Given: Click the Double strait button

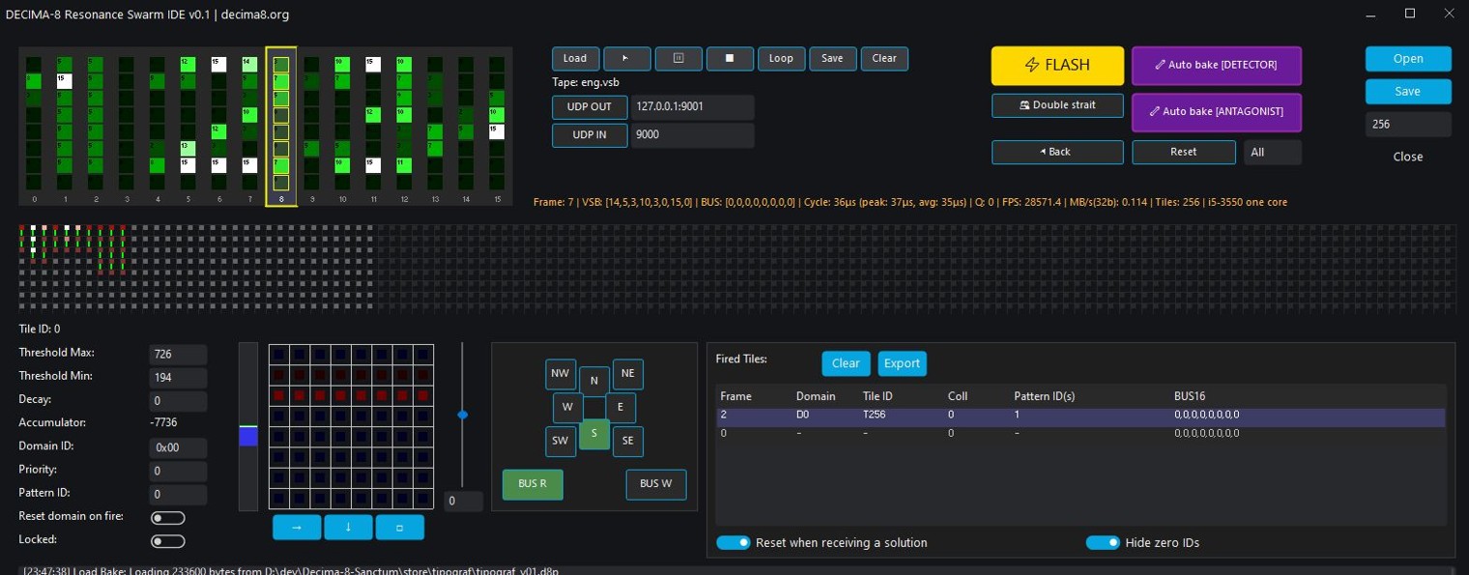Looking at the screenshot, I should pyautogui.click(x=1057, y=105).
